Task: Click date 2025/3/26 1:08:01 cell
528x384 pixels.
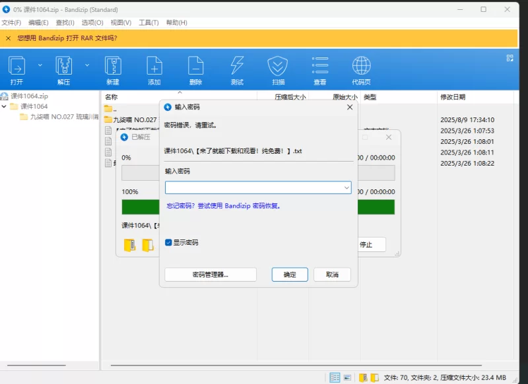Action: point(467,141)
